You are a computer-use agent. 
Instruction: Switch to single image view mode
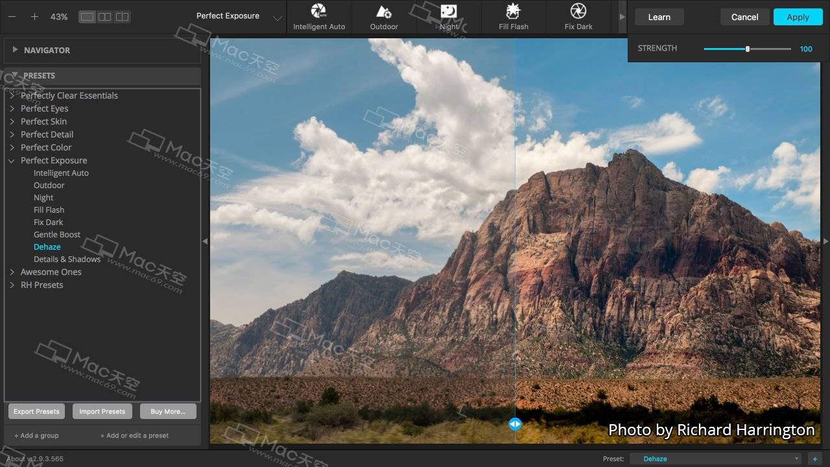point(87,17)
